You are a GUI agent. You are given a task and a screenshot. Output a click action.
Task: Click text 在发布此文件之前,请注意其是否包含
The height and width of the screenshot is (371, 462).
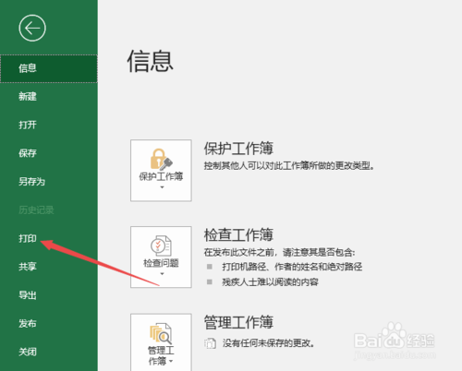click(x=279, y=253)
